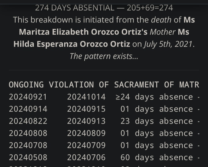Click the 'ONGOING VIOLATION OF SACRAMENT' table header
Image resolution: width=208 pixels, height=167 pixels.
pos(104,85)
